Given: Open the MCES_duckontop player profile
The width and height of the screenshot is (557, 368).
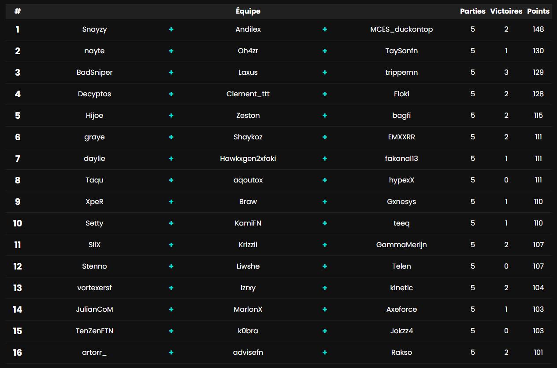Looking at the screenshot, I should click(401, 29).
